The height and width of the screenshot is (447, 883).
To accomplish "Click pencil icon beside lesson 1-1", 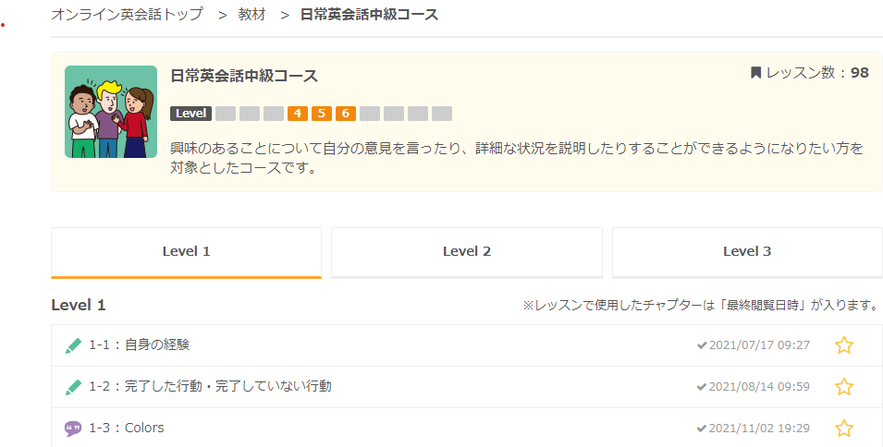I will 74,345.
